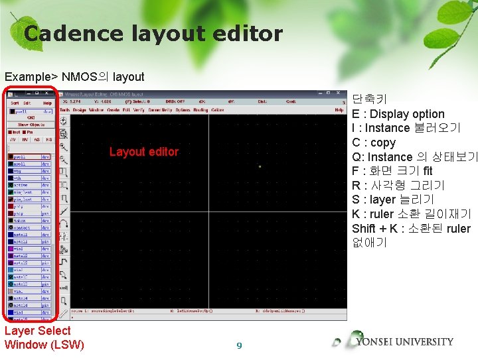This screenshot has height=358, width=478.
Task: Select the nimplant drw layer row
Action: pos(29,192)
